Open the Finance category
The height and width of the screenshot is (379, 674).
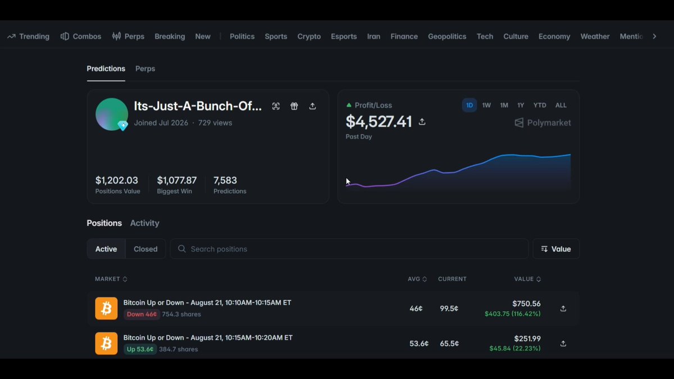point(404,36)
